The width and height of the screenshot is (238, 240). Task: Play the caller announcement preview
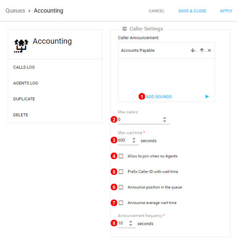click(x=207, y=96)
